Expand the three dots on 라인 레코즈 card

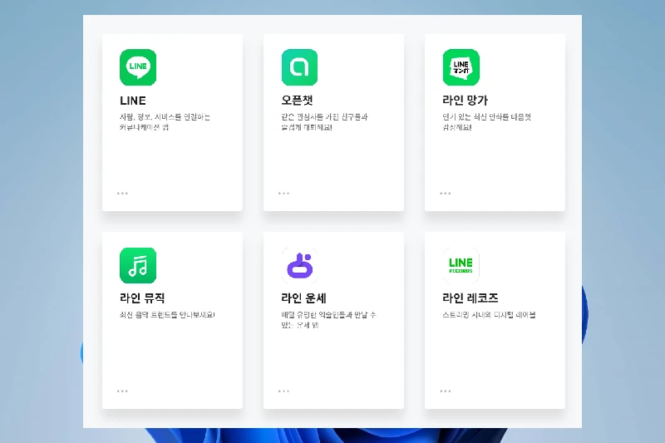tap(446, 391)
